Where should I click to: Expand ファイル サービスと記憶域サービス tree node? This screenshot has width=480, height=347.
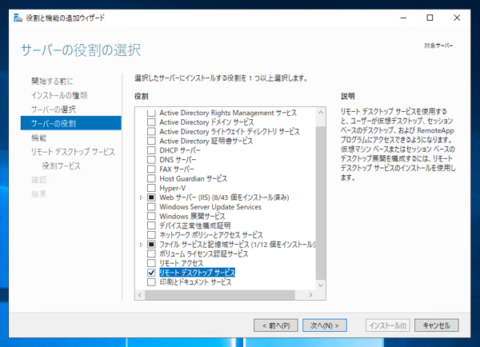click(x=141, y=245)
